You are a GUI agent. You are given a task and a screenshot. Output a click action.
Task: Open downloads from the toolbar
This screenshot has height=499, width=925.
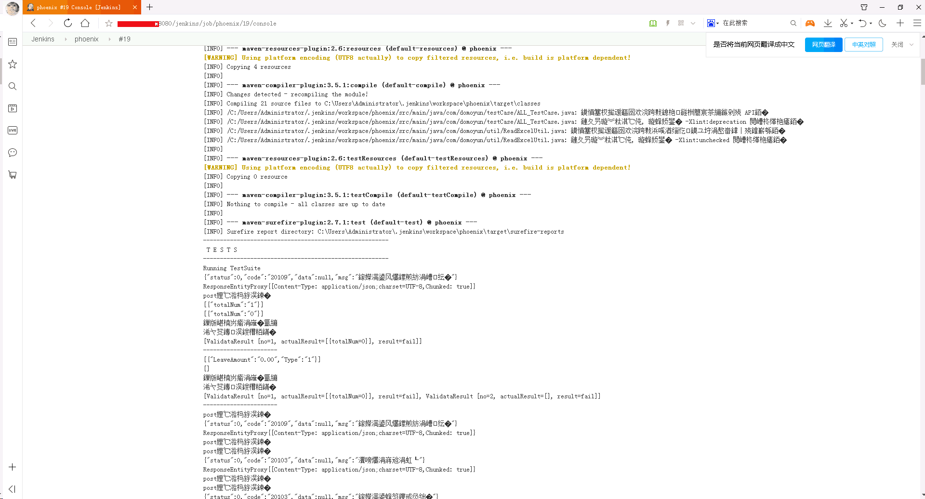tap(828, 23)
